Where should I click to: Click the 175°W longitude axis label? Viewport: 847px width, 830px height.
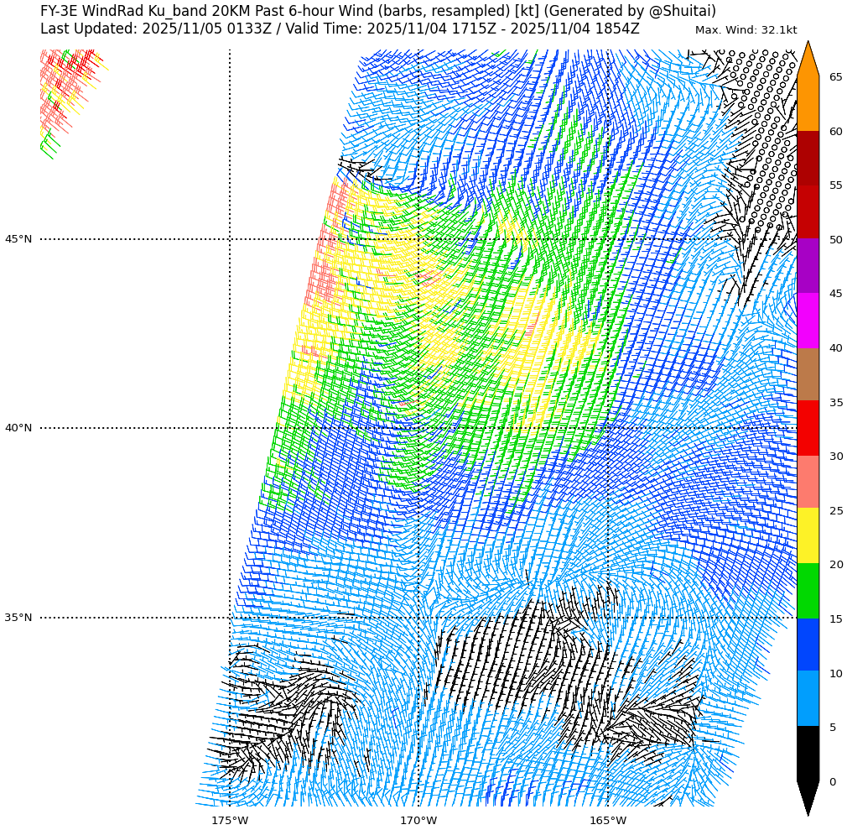click(230, 820)
